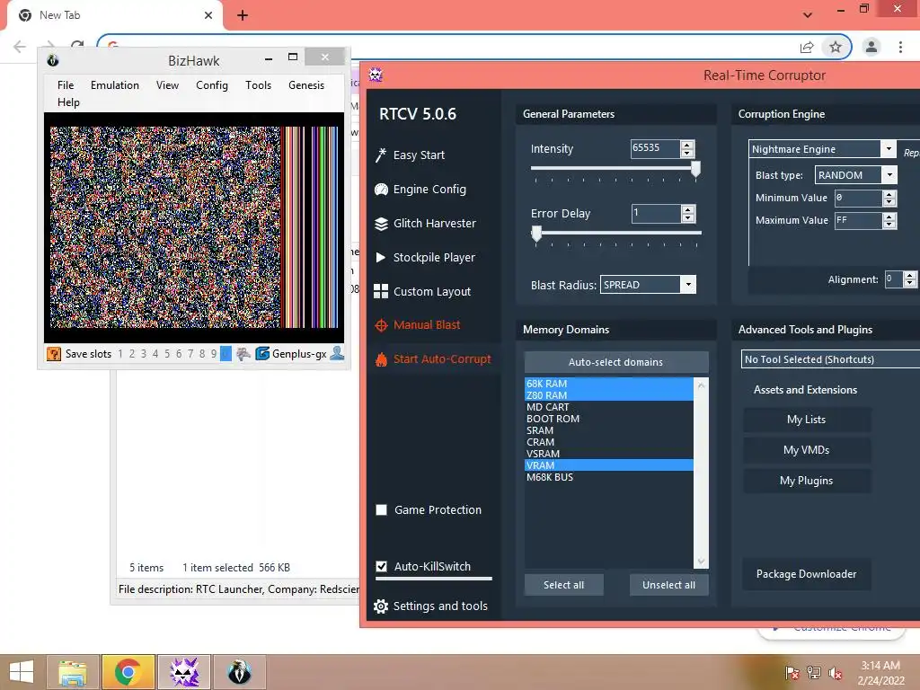Increase Intensity with spinner up arrow
This screenshot has width=920, height=690.
[687, 145]
